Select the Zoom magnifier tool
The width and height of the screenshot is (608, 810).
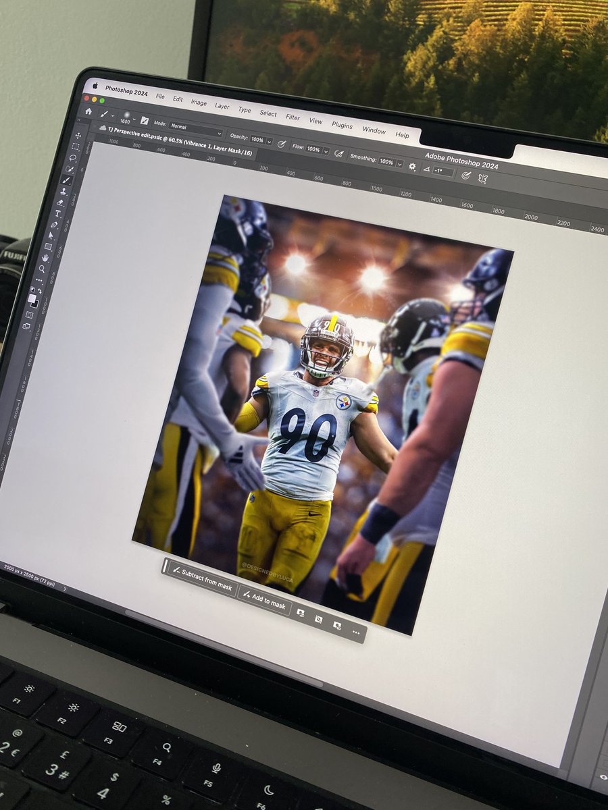[42, 269]
